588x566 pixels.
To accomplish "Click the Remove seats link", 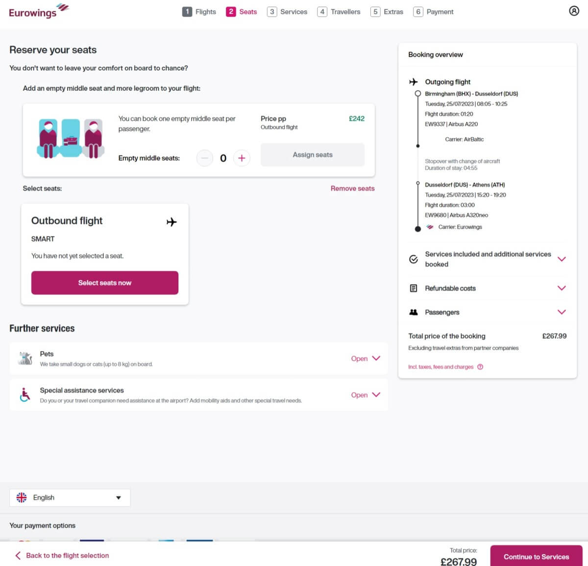I will [x=352, y=188].
